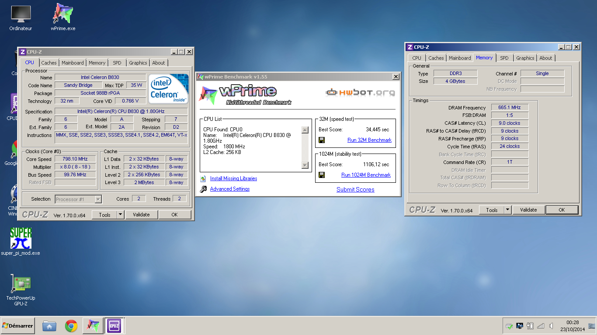Click the Install Missing Libraries icon
The height and width of the screenshot is (335, 597).
click(203, 178)
